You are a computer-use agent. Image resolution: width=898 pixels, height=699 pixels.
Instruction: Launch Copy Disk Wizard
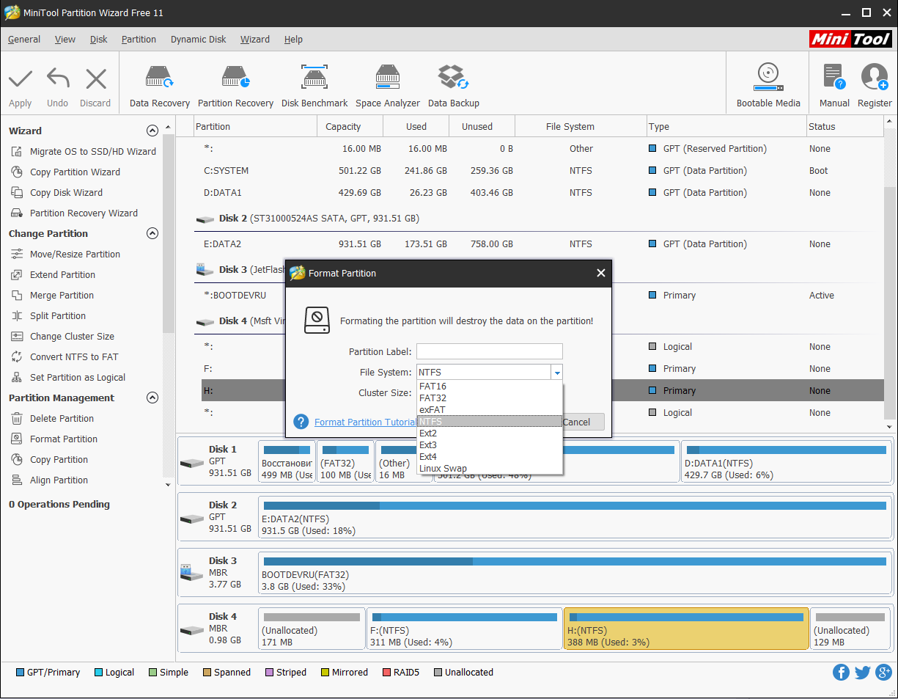coord(66,193)
